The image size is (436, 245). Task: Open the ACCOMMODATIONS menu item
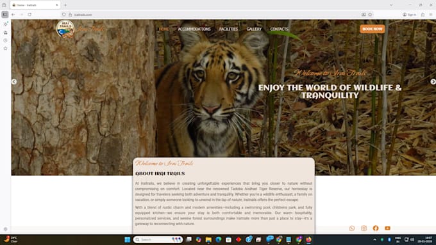(194, 29)
